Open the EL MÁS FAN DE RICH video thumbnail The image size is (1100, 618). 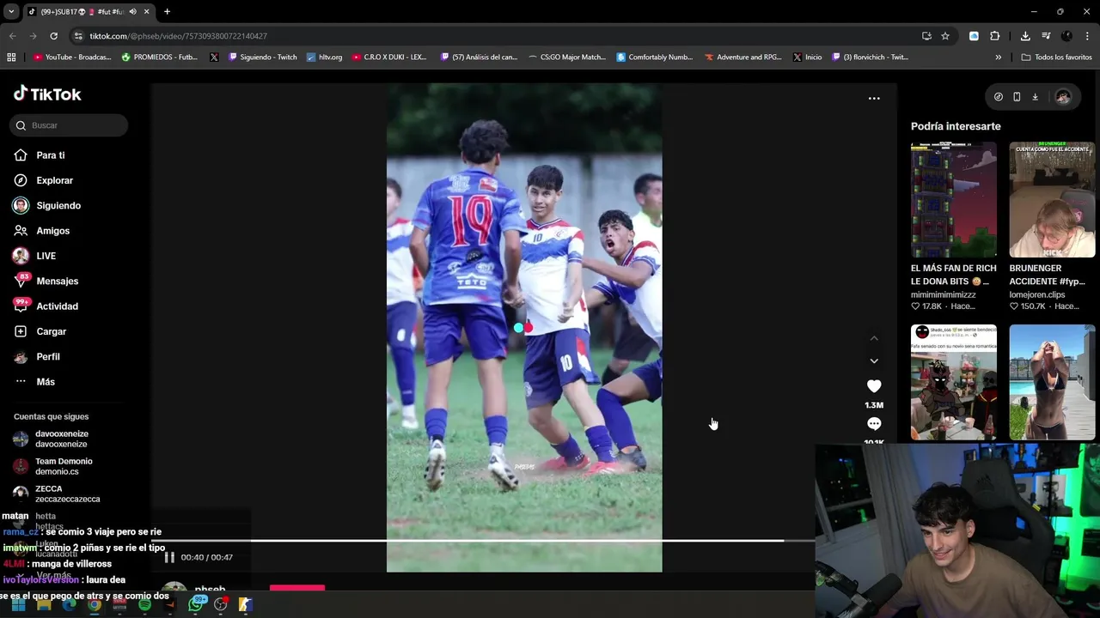[x=954, y=200]
